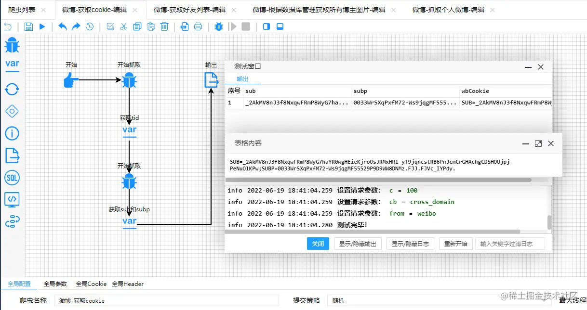The image size is (587, 310).
Task: Minimize the 测试窗口 dialog
Action: coord(529,67)
